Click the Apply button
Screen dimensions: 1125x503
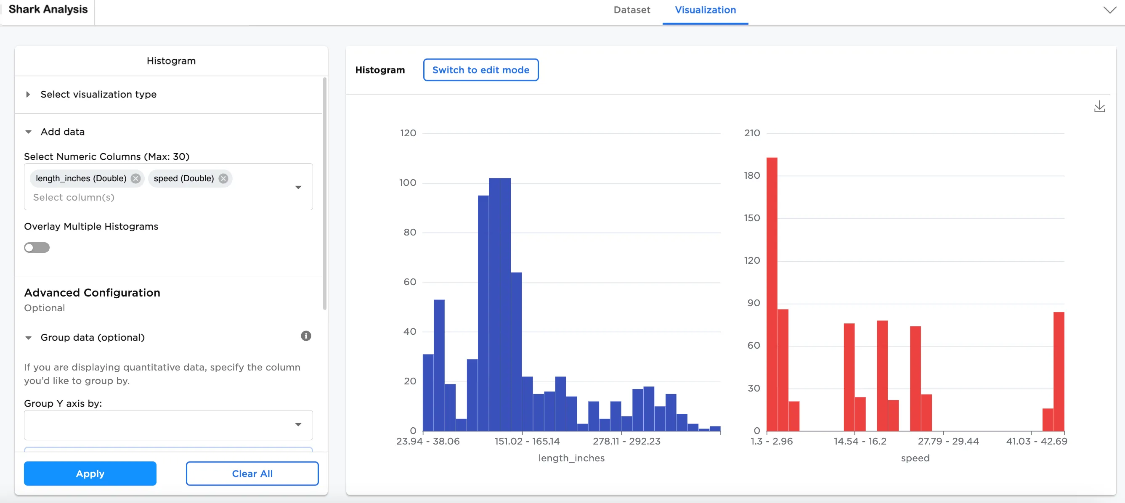[x=90, y=473]
